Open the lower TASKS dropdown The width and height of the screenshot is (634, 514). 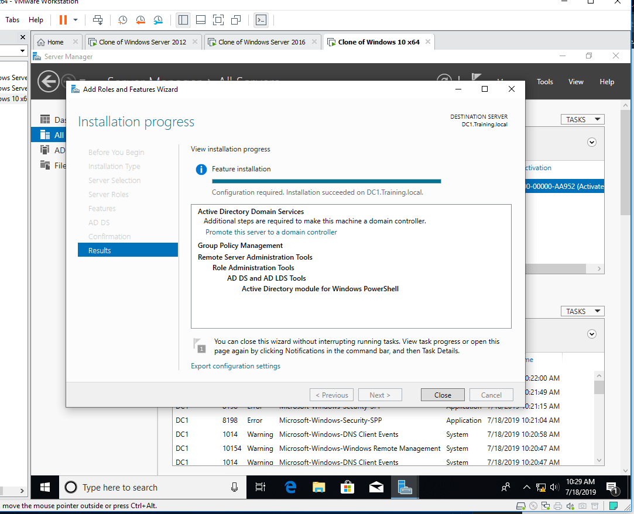(582, 311)
